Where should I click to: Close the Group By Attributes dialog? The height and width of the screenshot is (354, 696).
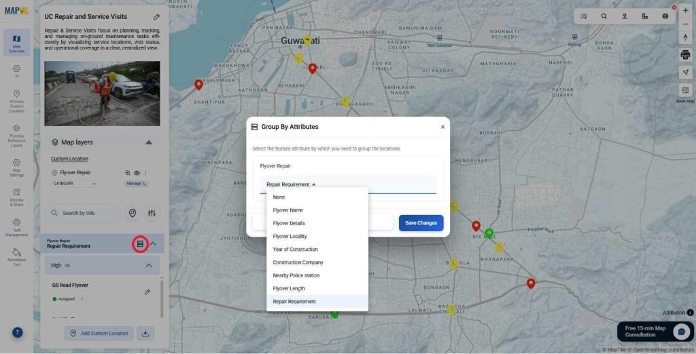(x=442, y=127)
